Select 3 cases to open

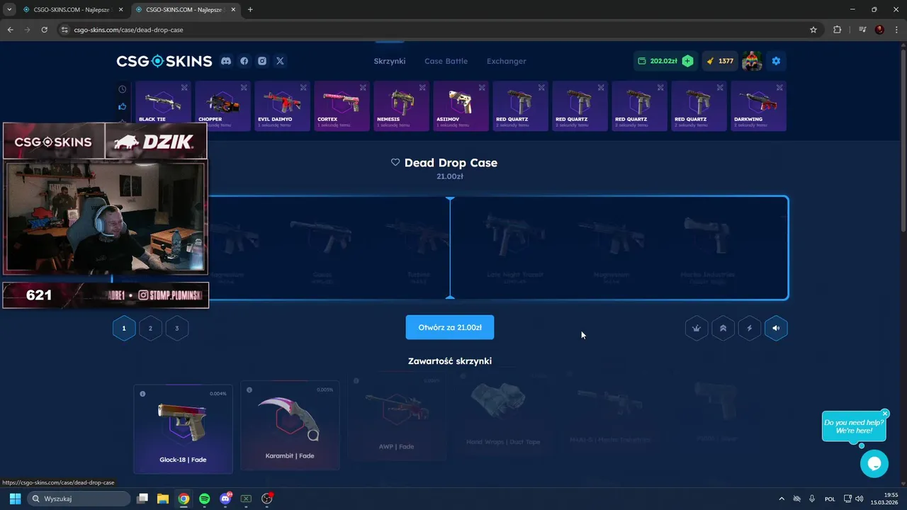pyautogui.click(x=176, y=328)
